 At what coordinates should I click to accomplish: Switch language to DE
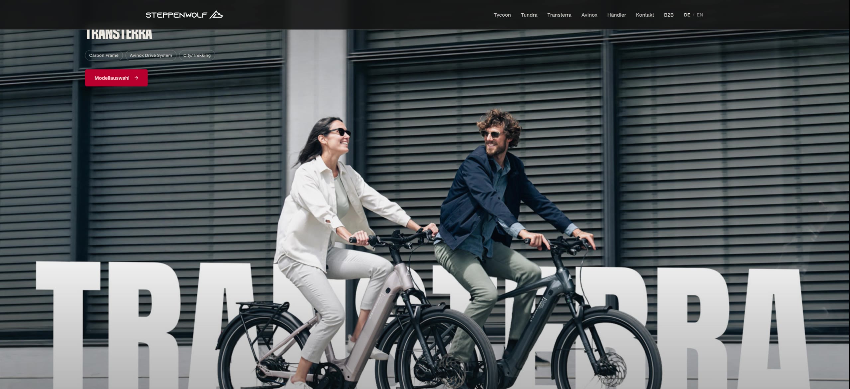pos(687,15)
